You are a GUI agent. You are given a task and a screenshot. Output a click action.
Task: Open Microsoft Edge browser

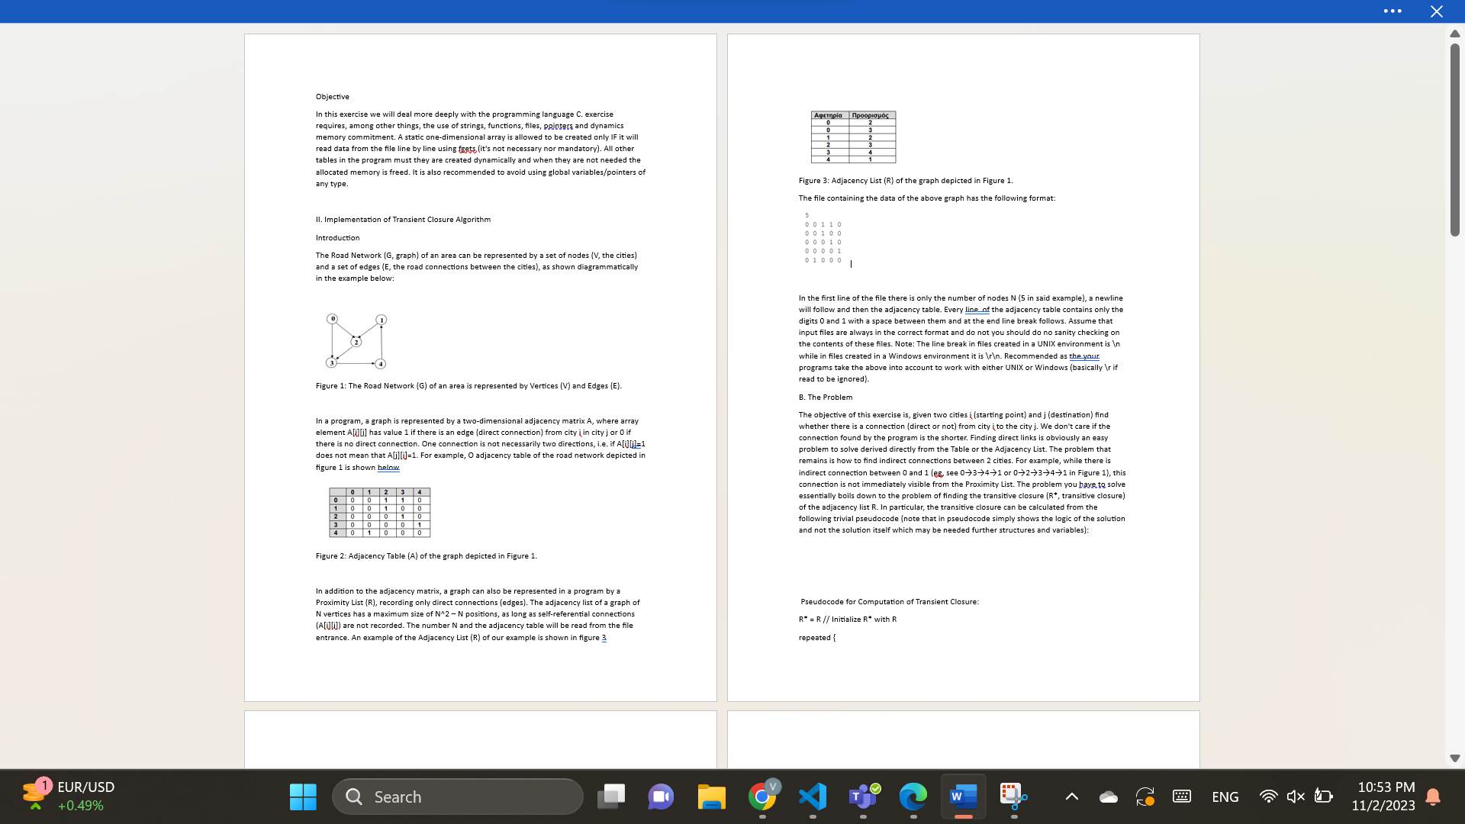click(913, 797)
